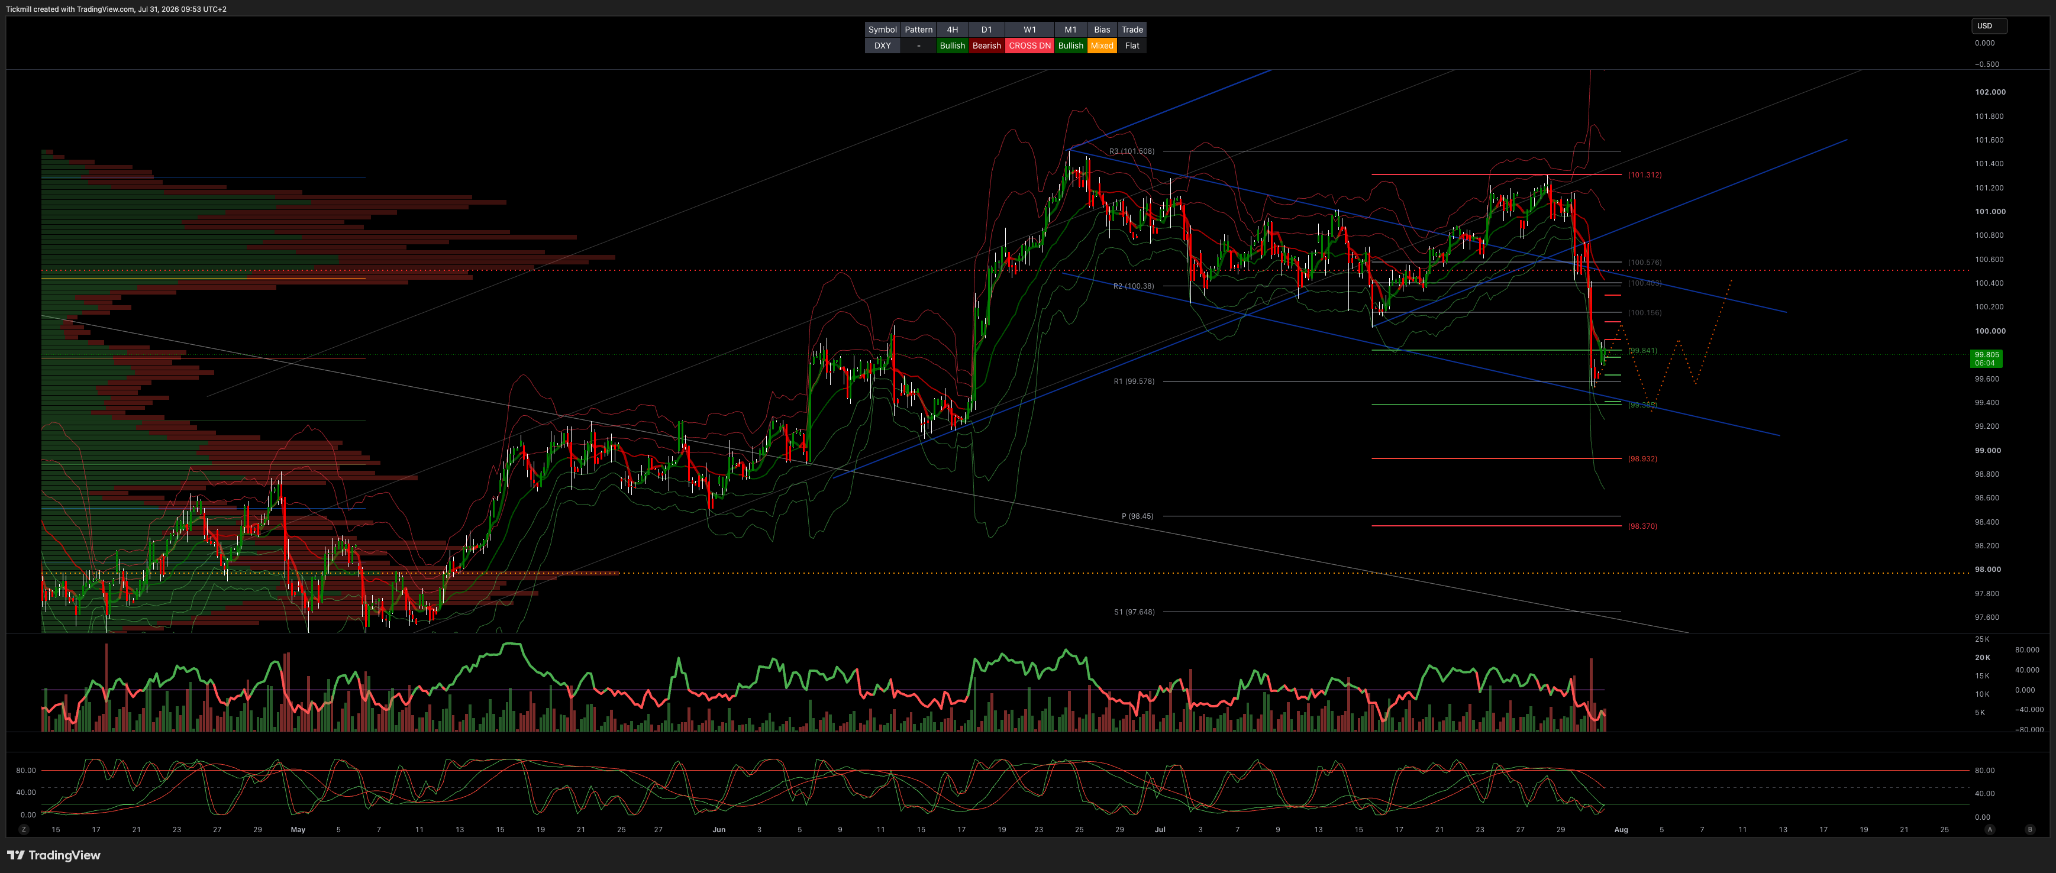Click the (100.156) level label
This screenshot has width=2056, height=873.
[1645, 313]
